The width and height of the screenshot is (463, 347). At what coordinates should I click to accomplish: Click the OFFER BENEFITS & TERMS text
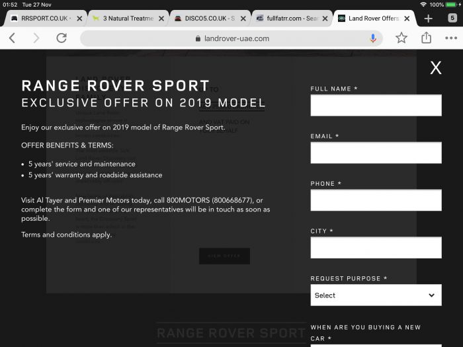(x=67, y=145)
